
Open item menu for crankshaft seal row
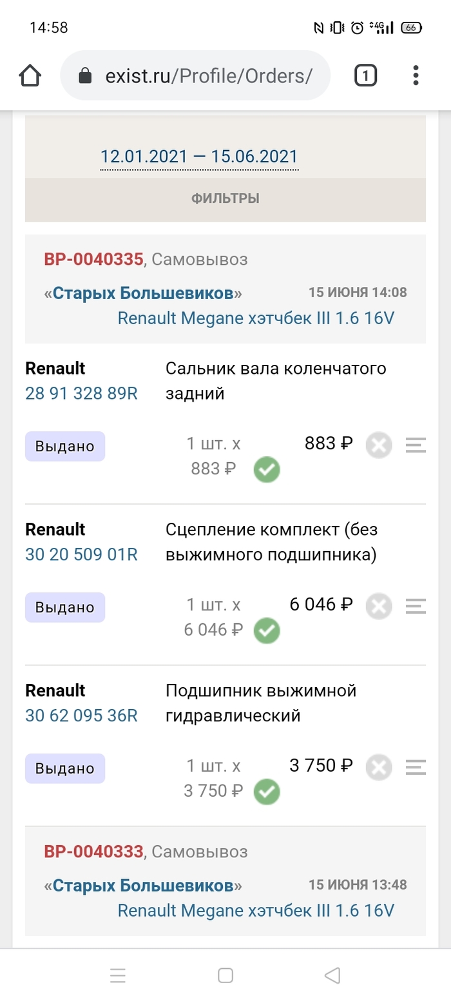[416, 445]
